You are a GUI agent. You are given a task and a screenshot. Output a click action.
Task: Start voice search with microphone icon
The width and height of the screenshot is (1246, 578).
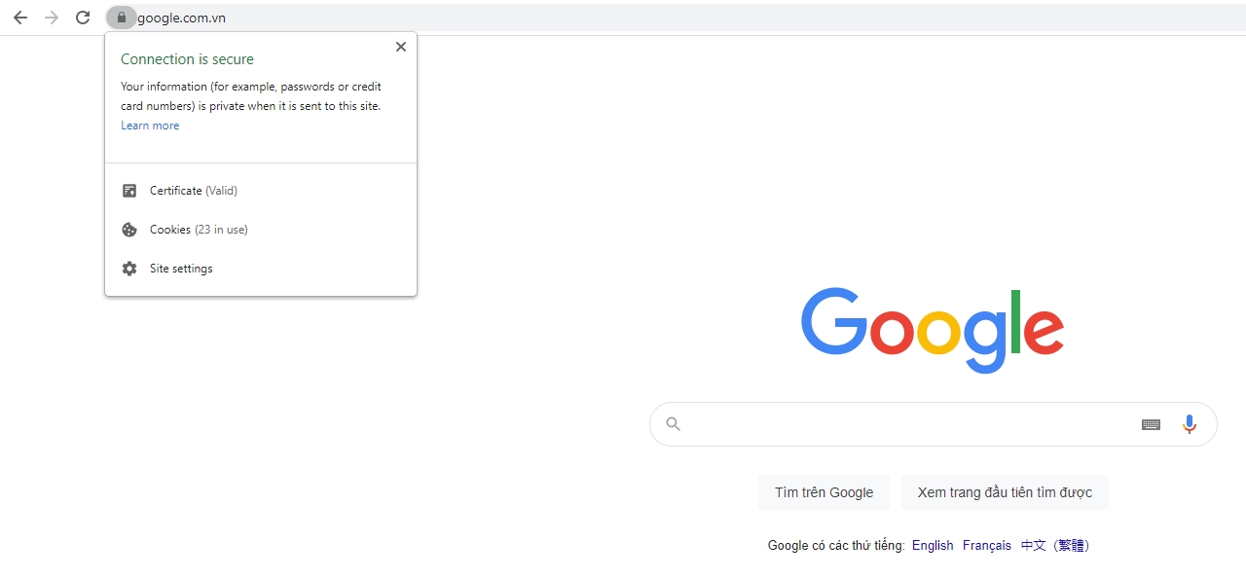(x=1189, y=424)
